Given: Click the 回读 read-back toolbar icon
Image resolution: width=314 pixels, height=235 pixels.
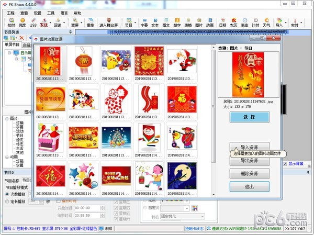Looking at the screenshot, I should (58, 23).
